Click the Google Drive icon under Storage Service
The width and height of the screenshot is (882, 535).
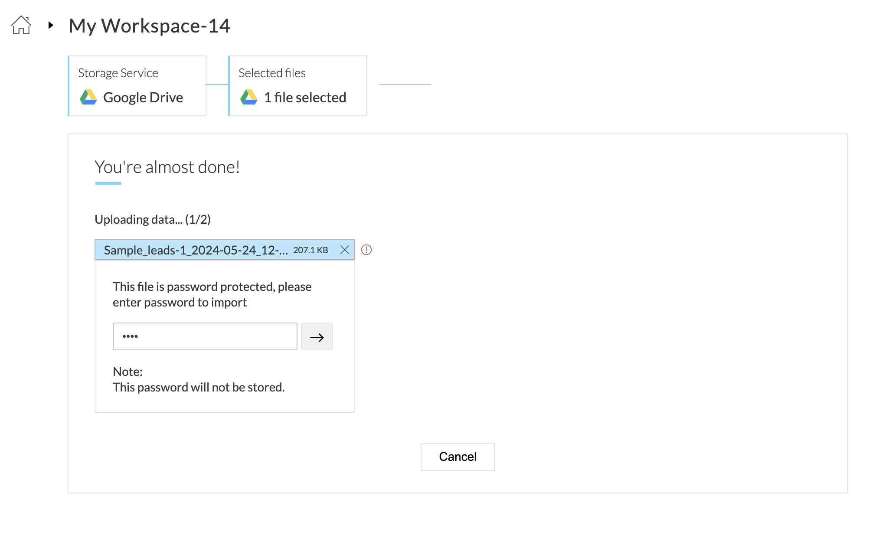click(x=88, y=97)
